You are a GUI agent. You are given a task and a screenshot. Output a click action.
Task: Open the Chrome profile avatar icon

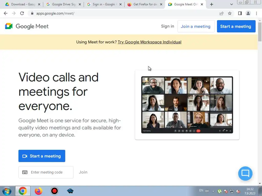248,13
